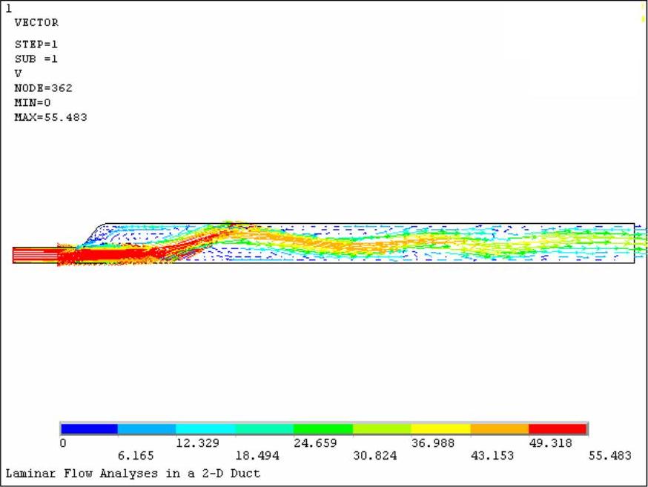Click the orange legend color band

tap(500, 429)
